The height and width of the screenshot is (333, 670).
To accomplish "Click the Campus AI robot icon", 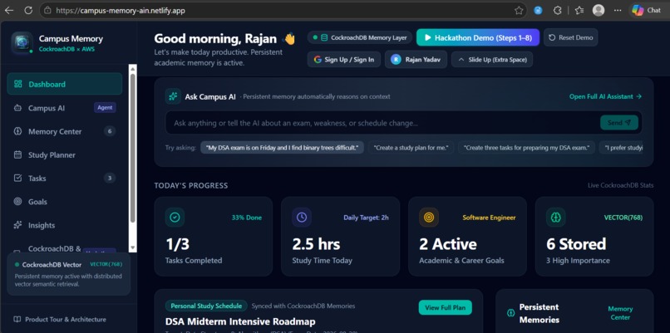I will (18, 108).
